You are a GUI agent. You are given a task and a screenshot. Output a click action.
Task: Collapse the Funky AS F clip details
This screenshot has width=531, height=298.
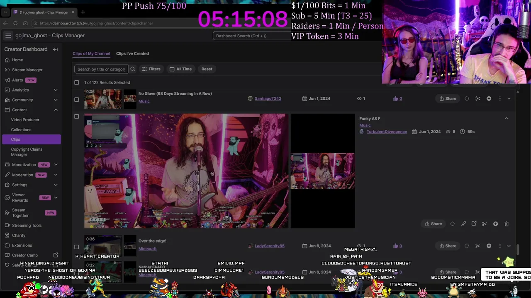pos(507,118)
